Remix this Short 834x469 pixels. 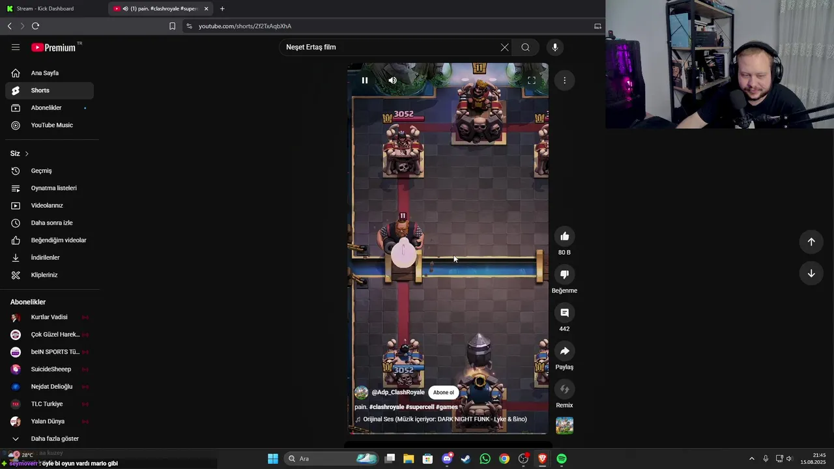tap(564, 389)
